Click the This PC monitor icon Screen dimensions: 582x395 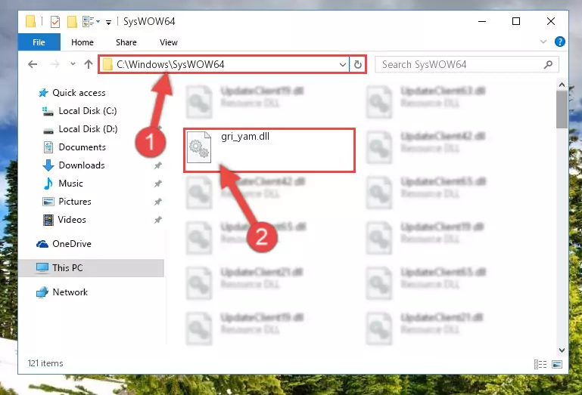coord(42,268)
